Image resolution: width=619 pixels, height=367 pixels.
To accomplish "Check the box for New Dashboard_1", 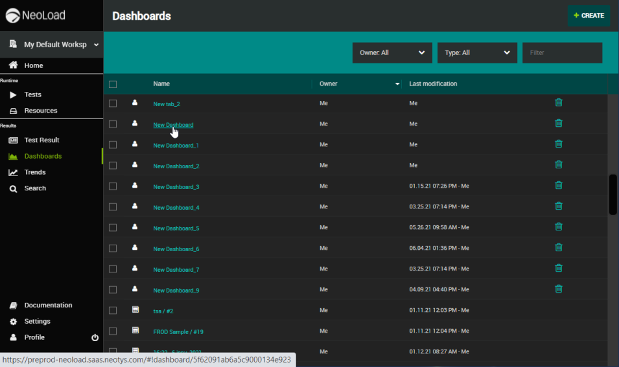I will point(113,145).
